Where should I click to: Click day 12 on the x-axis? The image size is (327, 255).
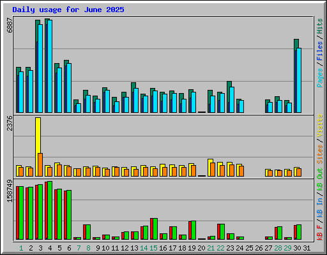point(125,248)
